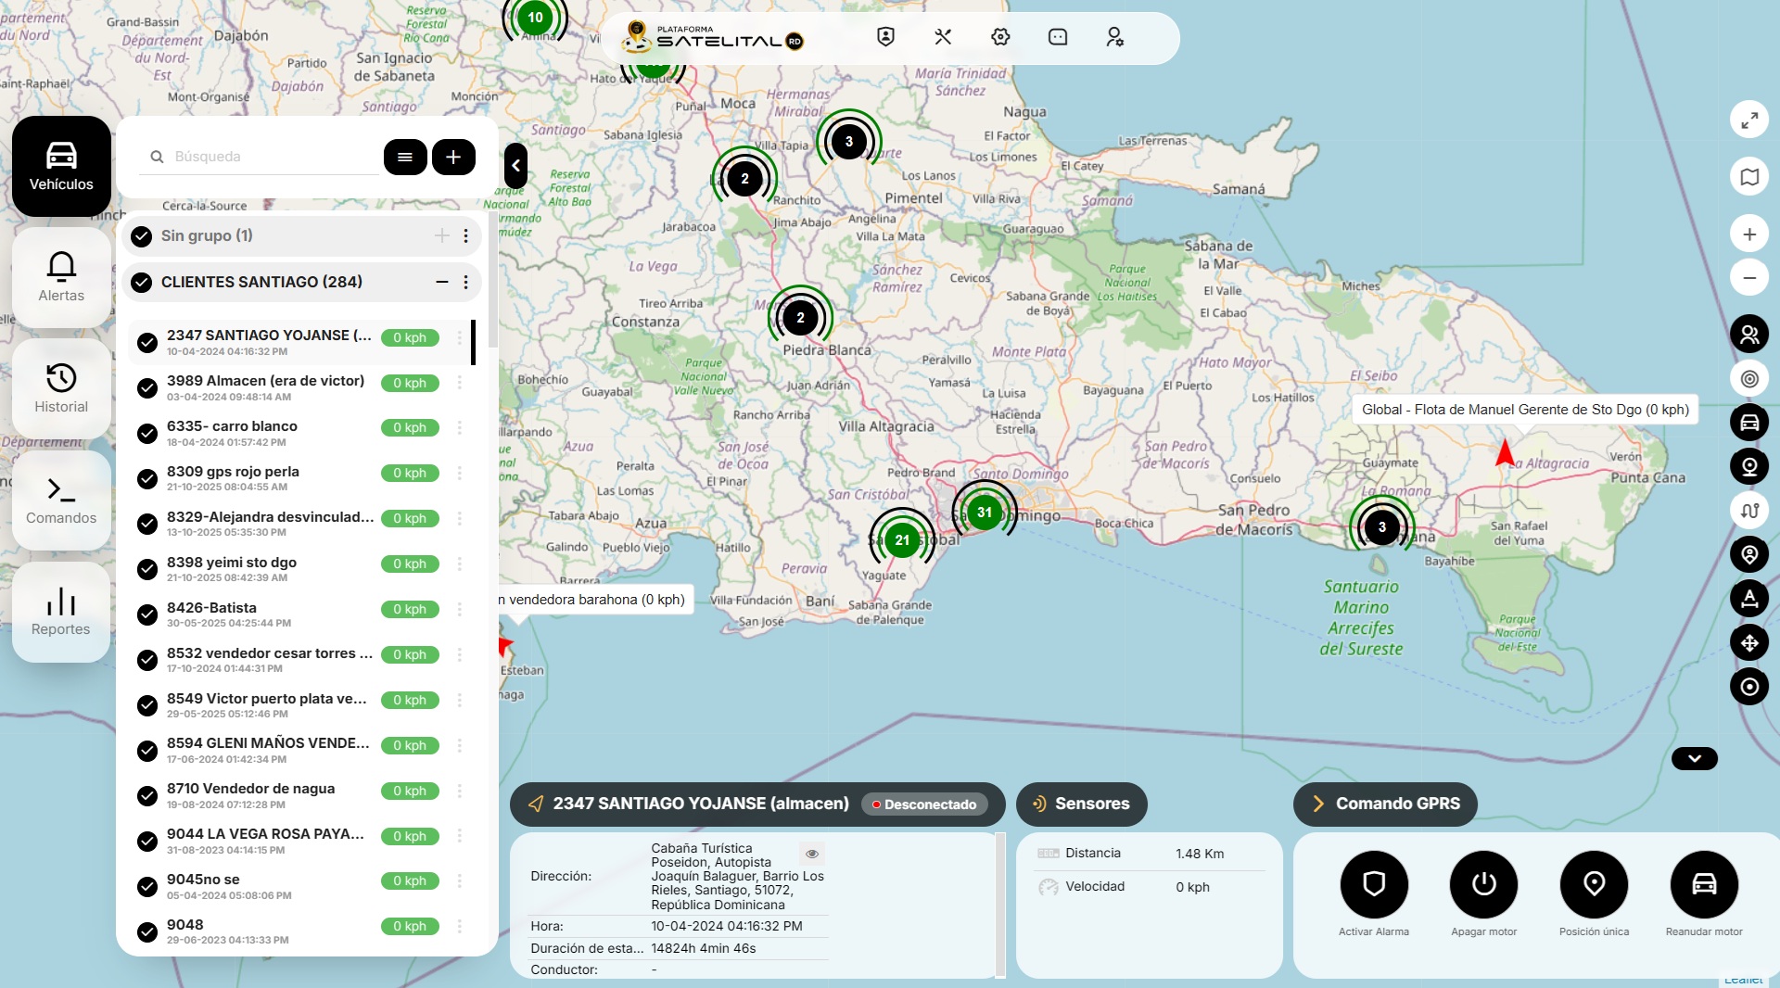This screenshot has height=988, width=1780.
Task: Open the Historial tab
Action: pos(61,388)
